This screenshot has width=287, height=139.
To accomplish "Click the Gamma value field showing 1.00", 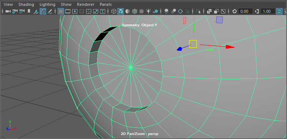I will click(x=268, y=11).
